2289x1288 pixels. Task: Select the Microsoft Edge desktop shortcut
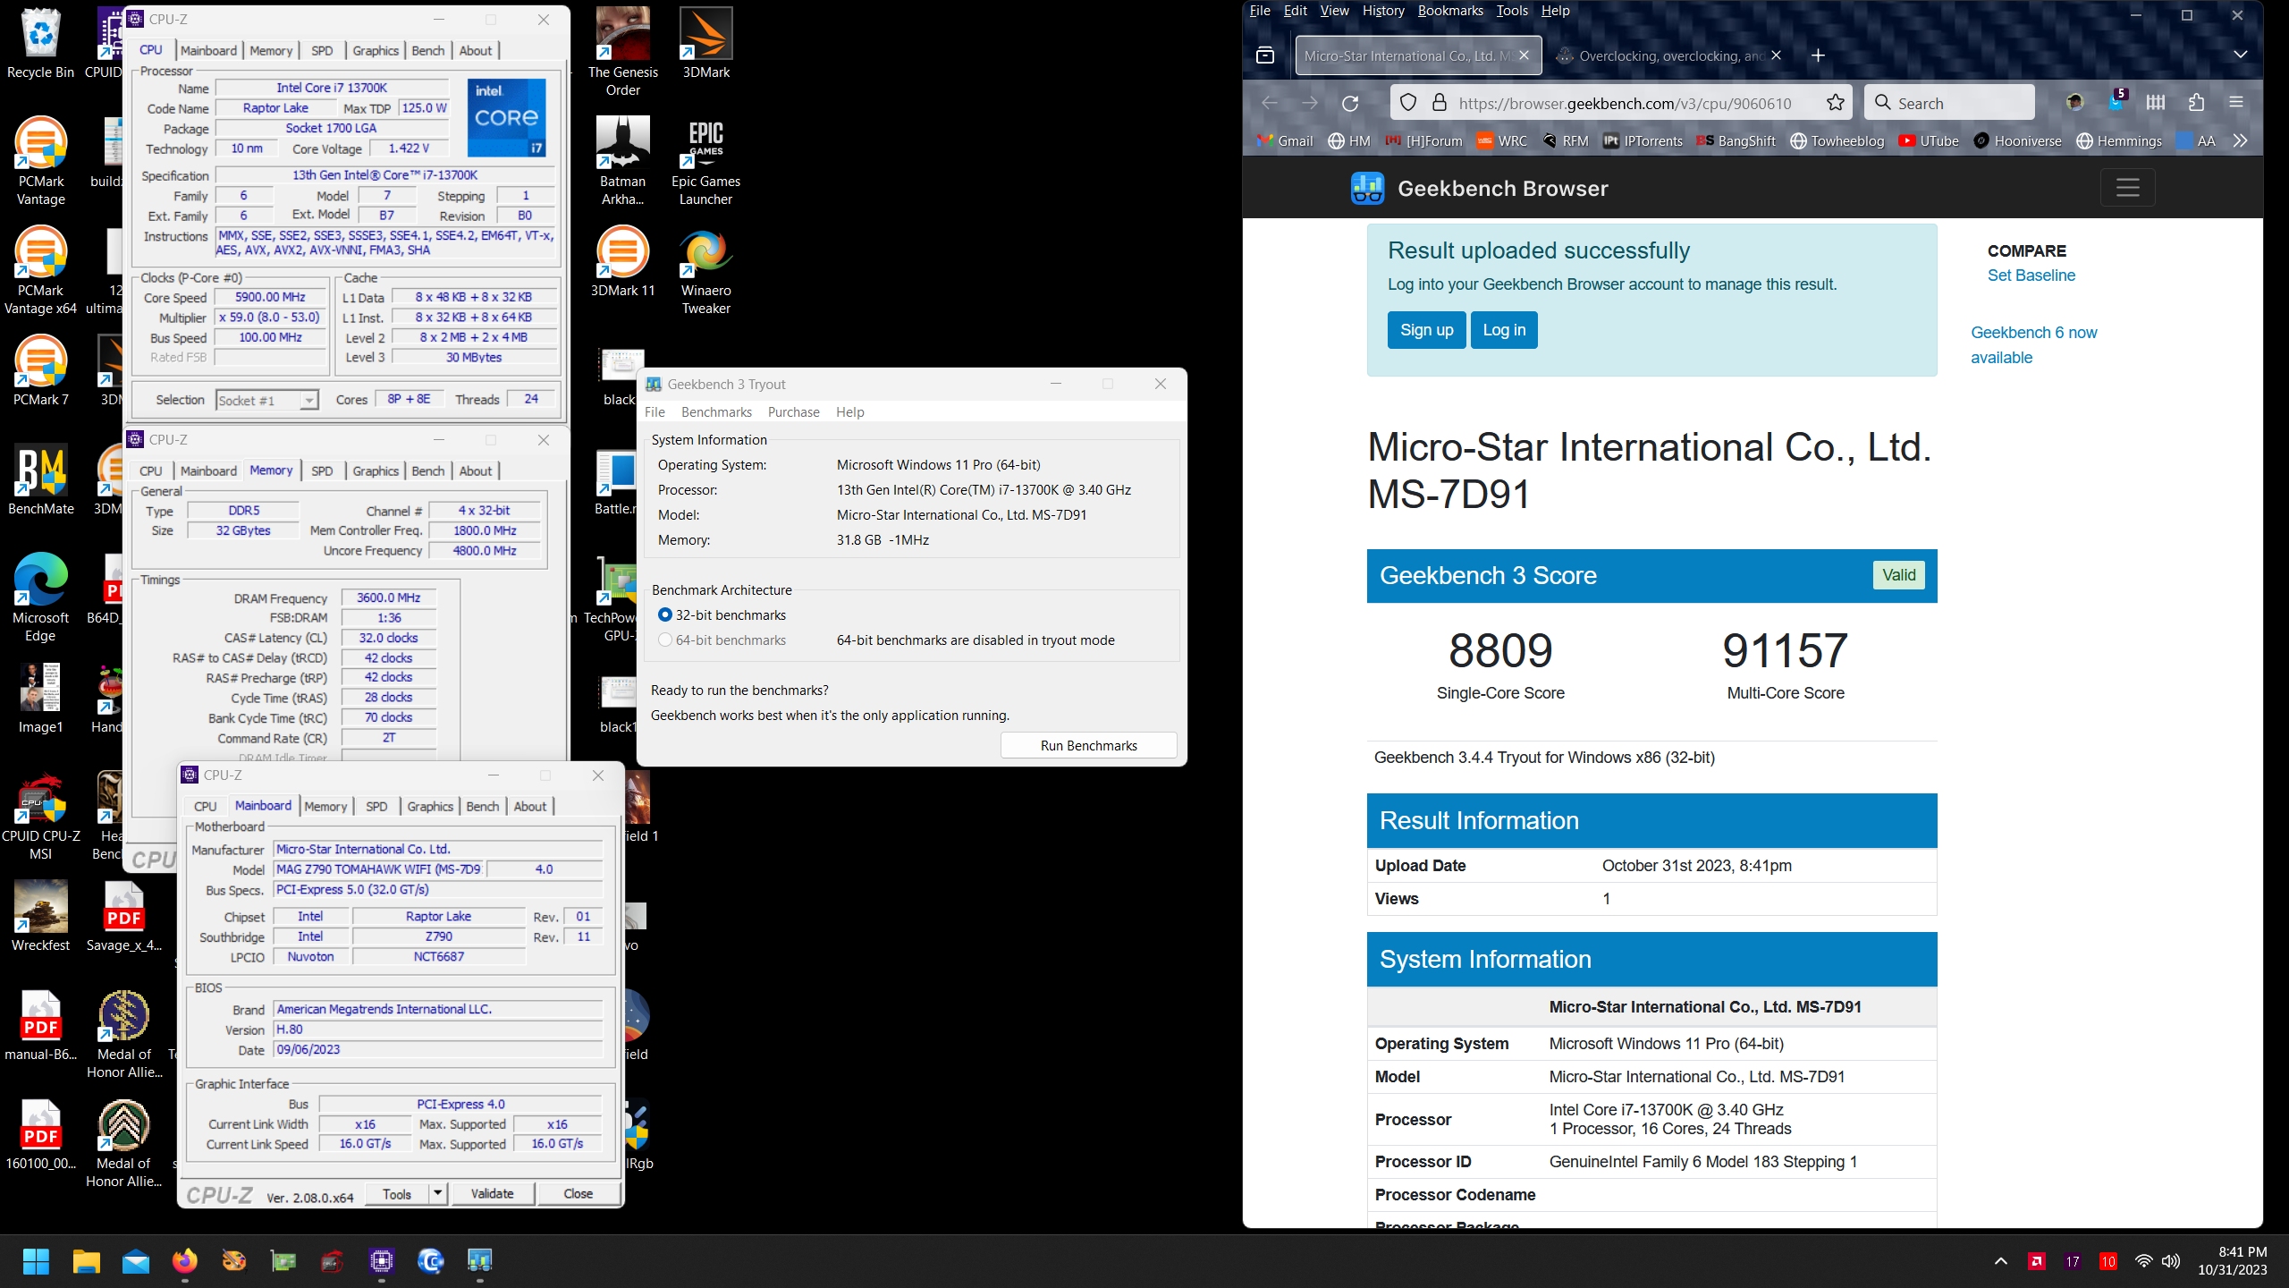(x=40, y=597)
